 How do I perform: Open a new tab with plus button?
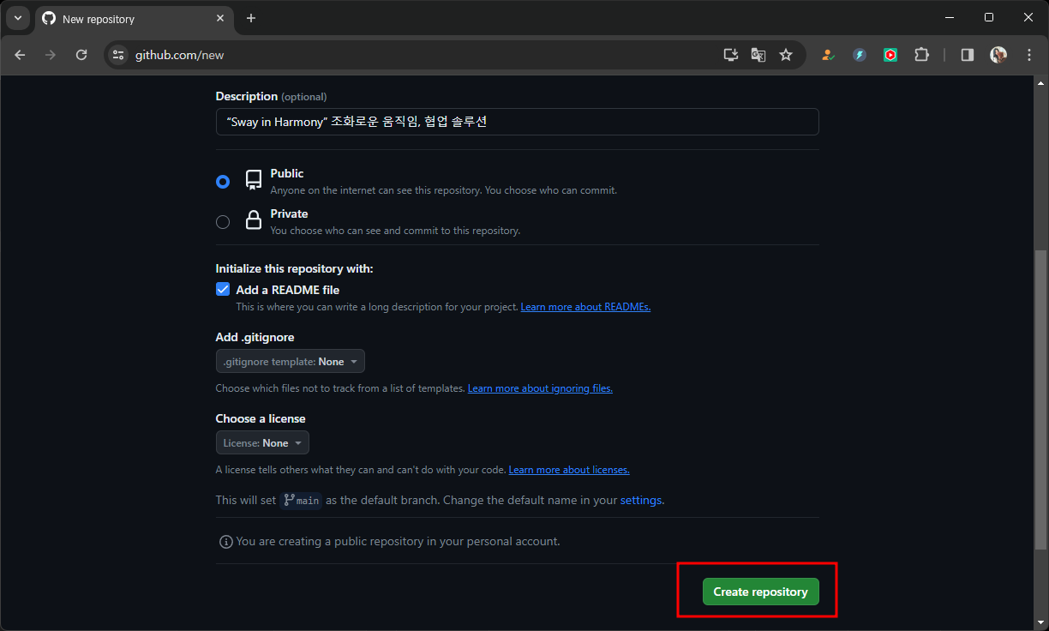250,18
